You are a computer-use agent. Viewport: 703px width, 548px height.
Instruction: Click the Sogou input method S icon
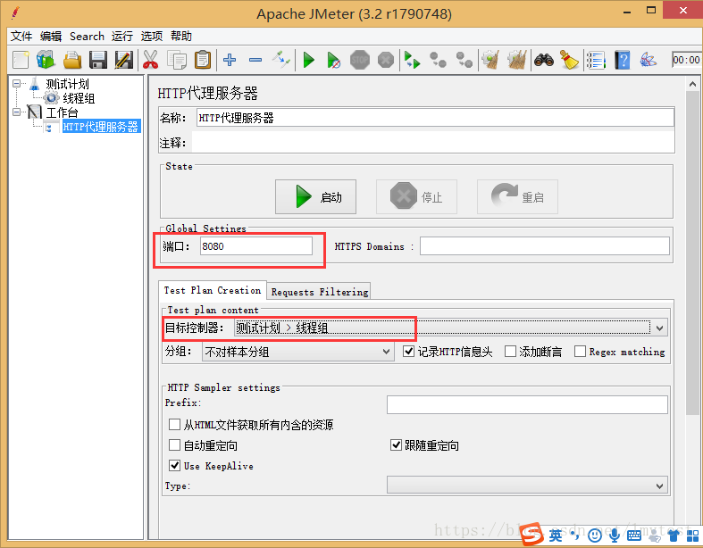(x=531, y=535)
